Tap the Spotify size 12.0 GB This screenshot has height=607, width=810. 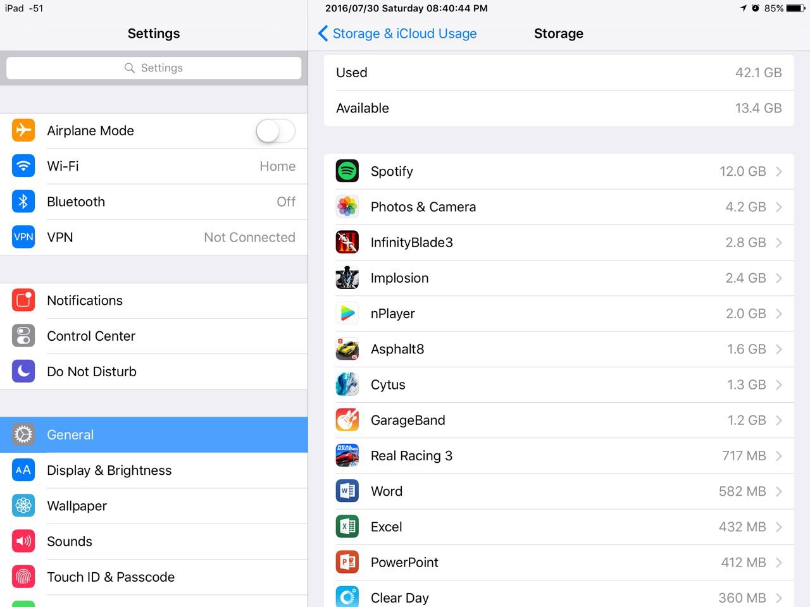coord(743,171)
